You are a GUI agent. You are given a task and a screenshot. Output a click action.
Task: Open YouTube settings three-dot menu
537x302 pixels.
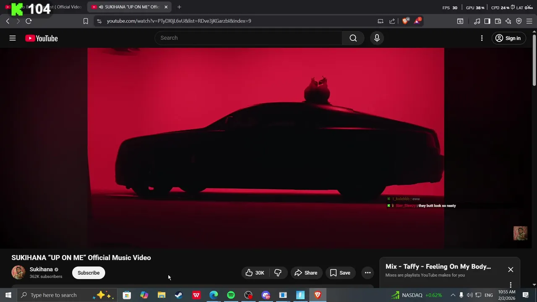(x=482, y=38)
